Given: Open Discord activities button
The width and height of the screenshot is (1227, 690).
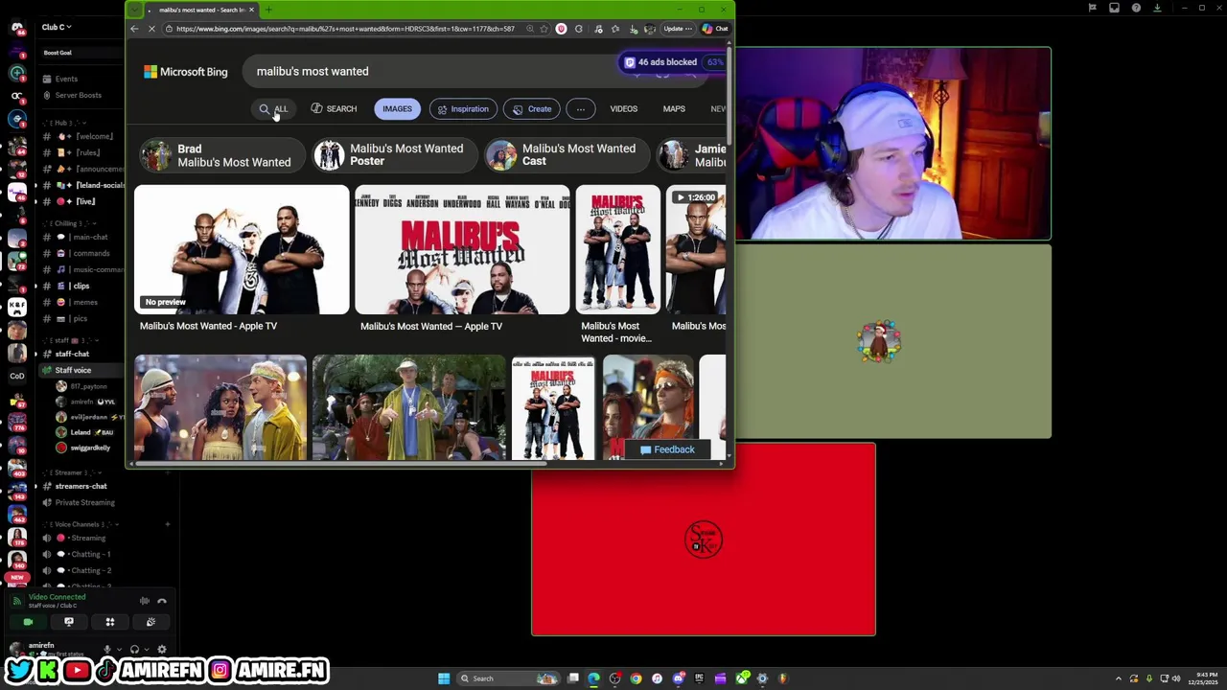Looking at the screenshot, I should click(x=110, y=622).
